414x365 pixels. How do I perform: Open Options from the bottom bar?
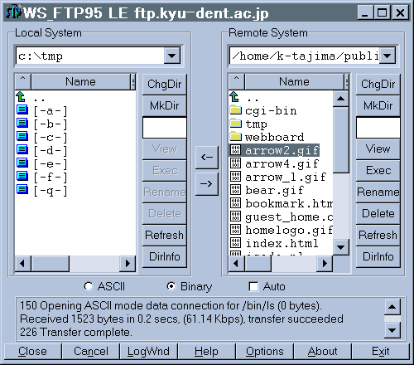coord(264,352)
